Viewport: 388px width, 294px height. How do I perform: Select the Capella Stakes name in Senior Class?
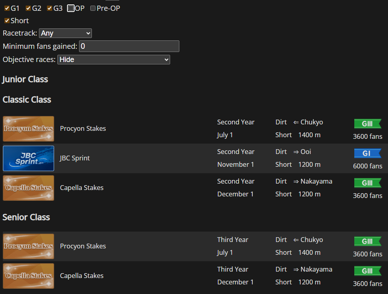(82, 276)
